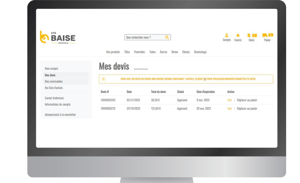This screenshot has width=300, height=183.
Task: Move quote 1000000342 to cart
Action: click(x=247, y=100)
